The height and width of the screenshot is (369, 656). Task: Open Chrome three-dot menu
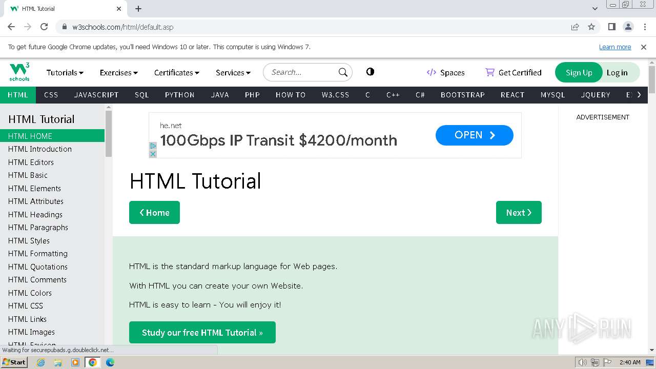tap(644, 27)
